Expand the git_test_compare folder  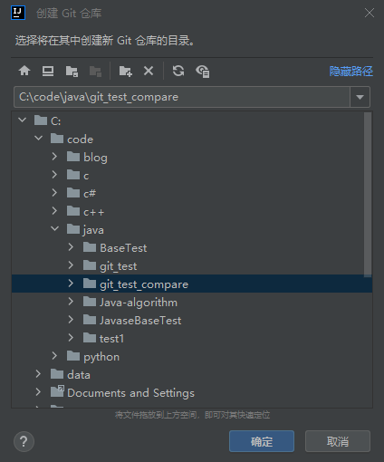click(x=71, y=284)
